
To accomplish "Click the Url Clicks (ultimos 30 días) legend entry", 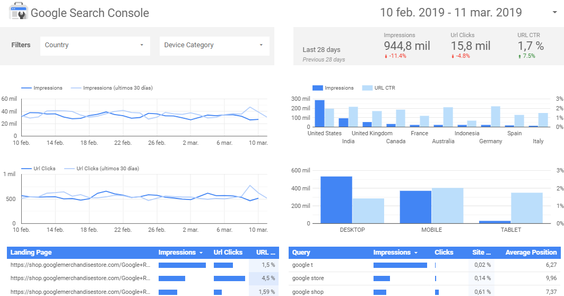I will click(x=102, y=168).
